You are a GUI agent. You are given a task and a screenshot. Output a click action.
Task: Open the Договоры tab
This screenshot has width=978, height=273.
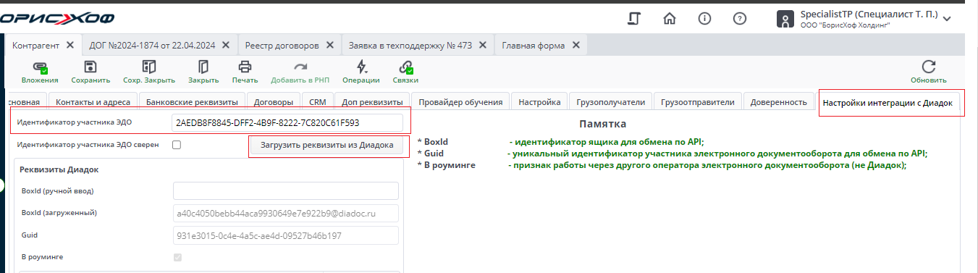[x=274, y=102]
